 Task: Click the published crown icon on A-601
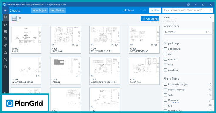click(38, 76)
